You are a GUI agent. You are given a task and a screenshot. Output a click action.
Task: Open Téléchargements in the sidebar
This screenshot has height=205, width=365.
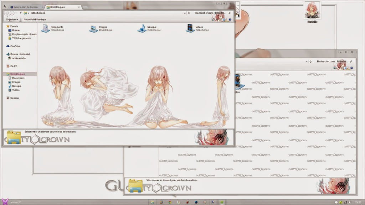[21, 38]
